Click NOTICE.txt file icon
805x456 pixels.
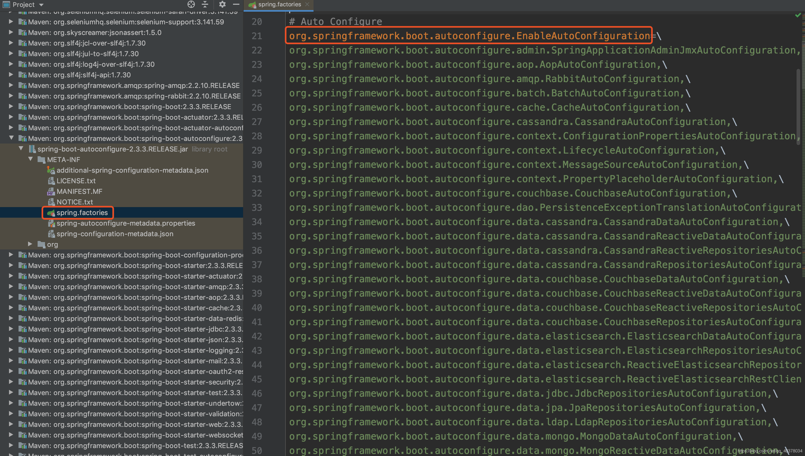click(x=51, y=202)
